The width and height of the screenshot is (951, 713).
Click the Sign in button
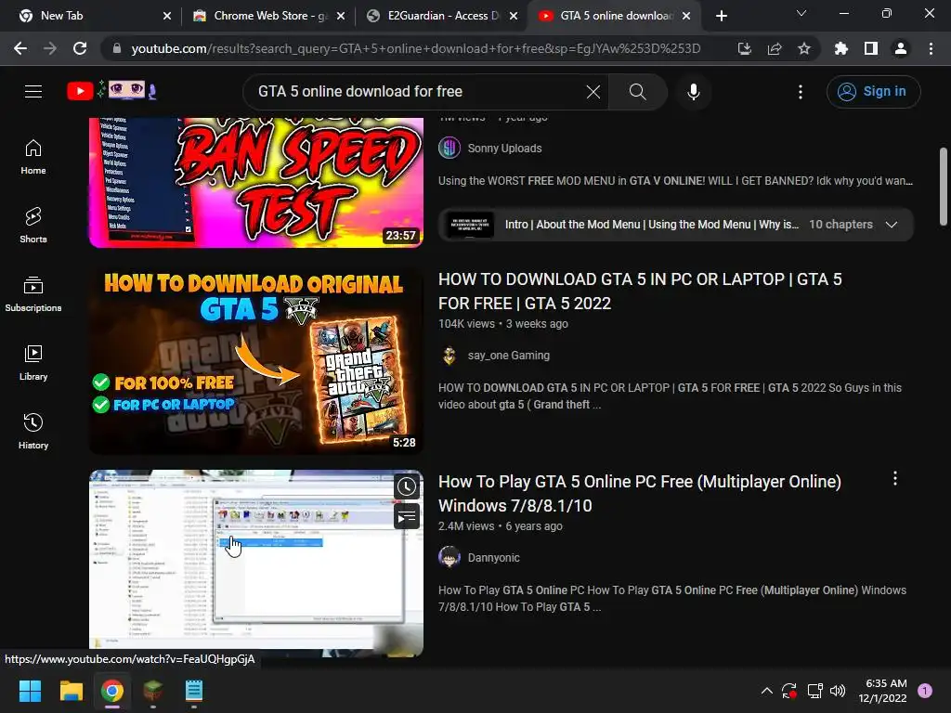(873, 92)
